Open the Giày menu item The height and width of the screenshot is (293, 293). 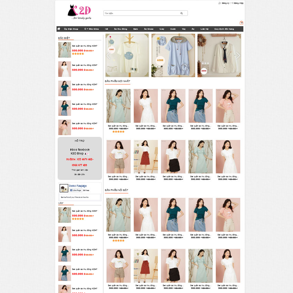162,29
